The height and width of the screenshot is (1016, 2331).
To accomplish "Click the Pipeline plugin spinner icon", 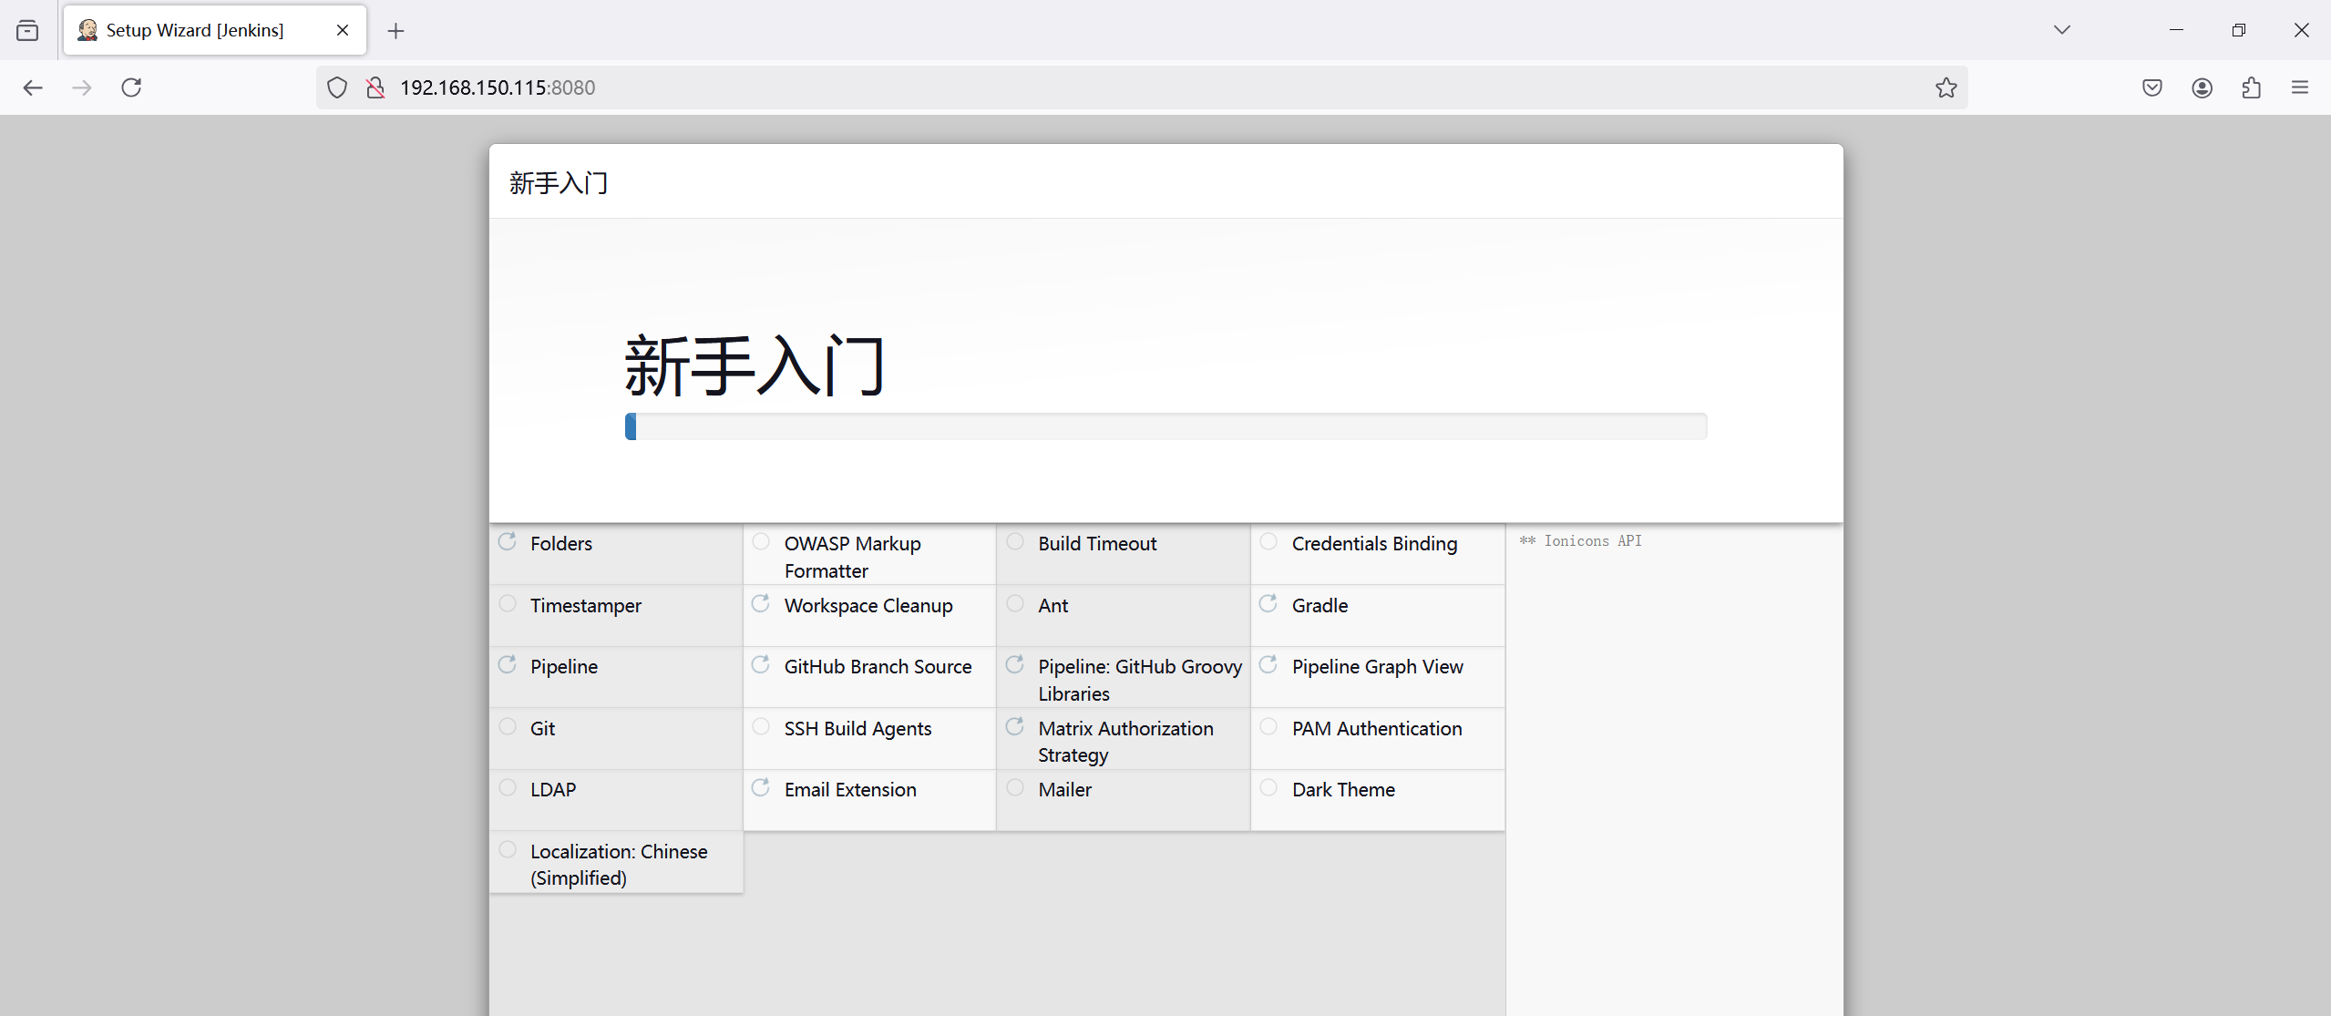I will [x=508, y=664].
